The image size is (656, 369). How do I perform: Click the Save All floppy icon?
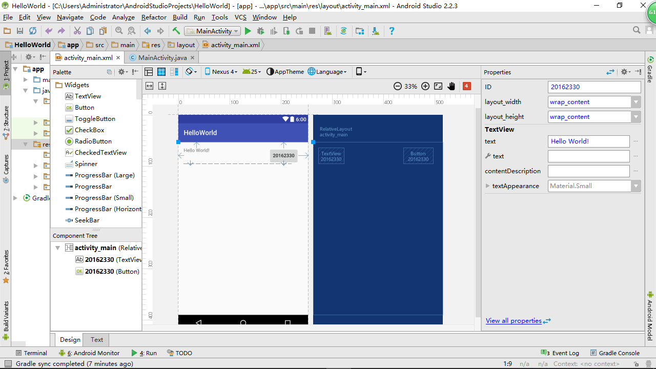coord(20,31)
